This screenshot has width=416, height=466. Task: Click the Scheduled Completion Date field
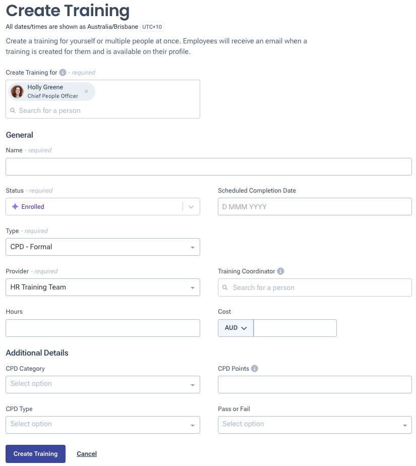click(x=315, y=207)
